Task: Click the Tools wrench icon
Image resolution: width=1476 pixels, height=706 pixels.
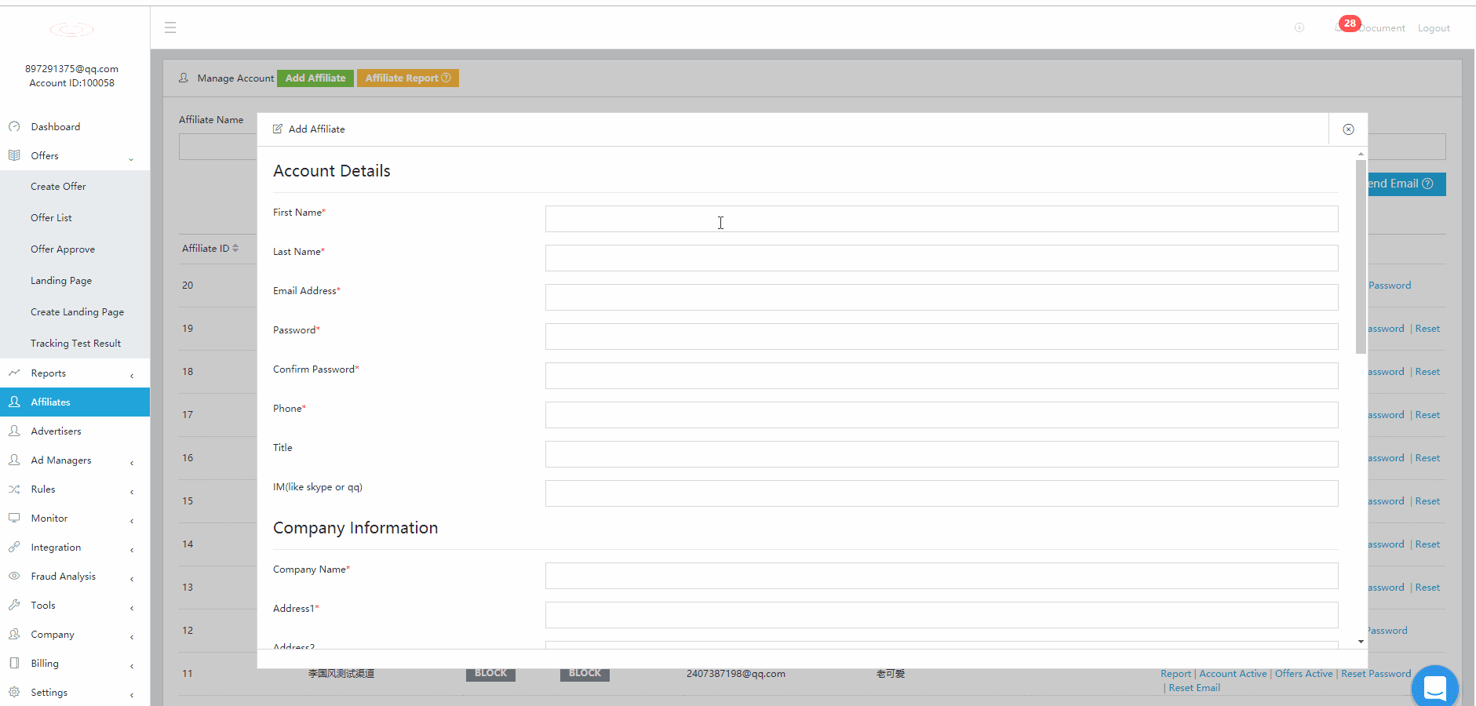Action: click(14, 605)
